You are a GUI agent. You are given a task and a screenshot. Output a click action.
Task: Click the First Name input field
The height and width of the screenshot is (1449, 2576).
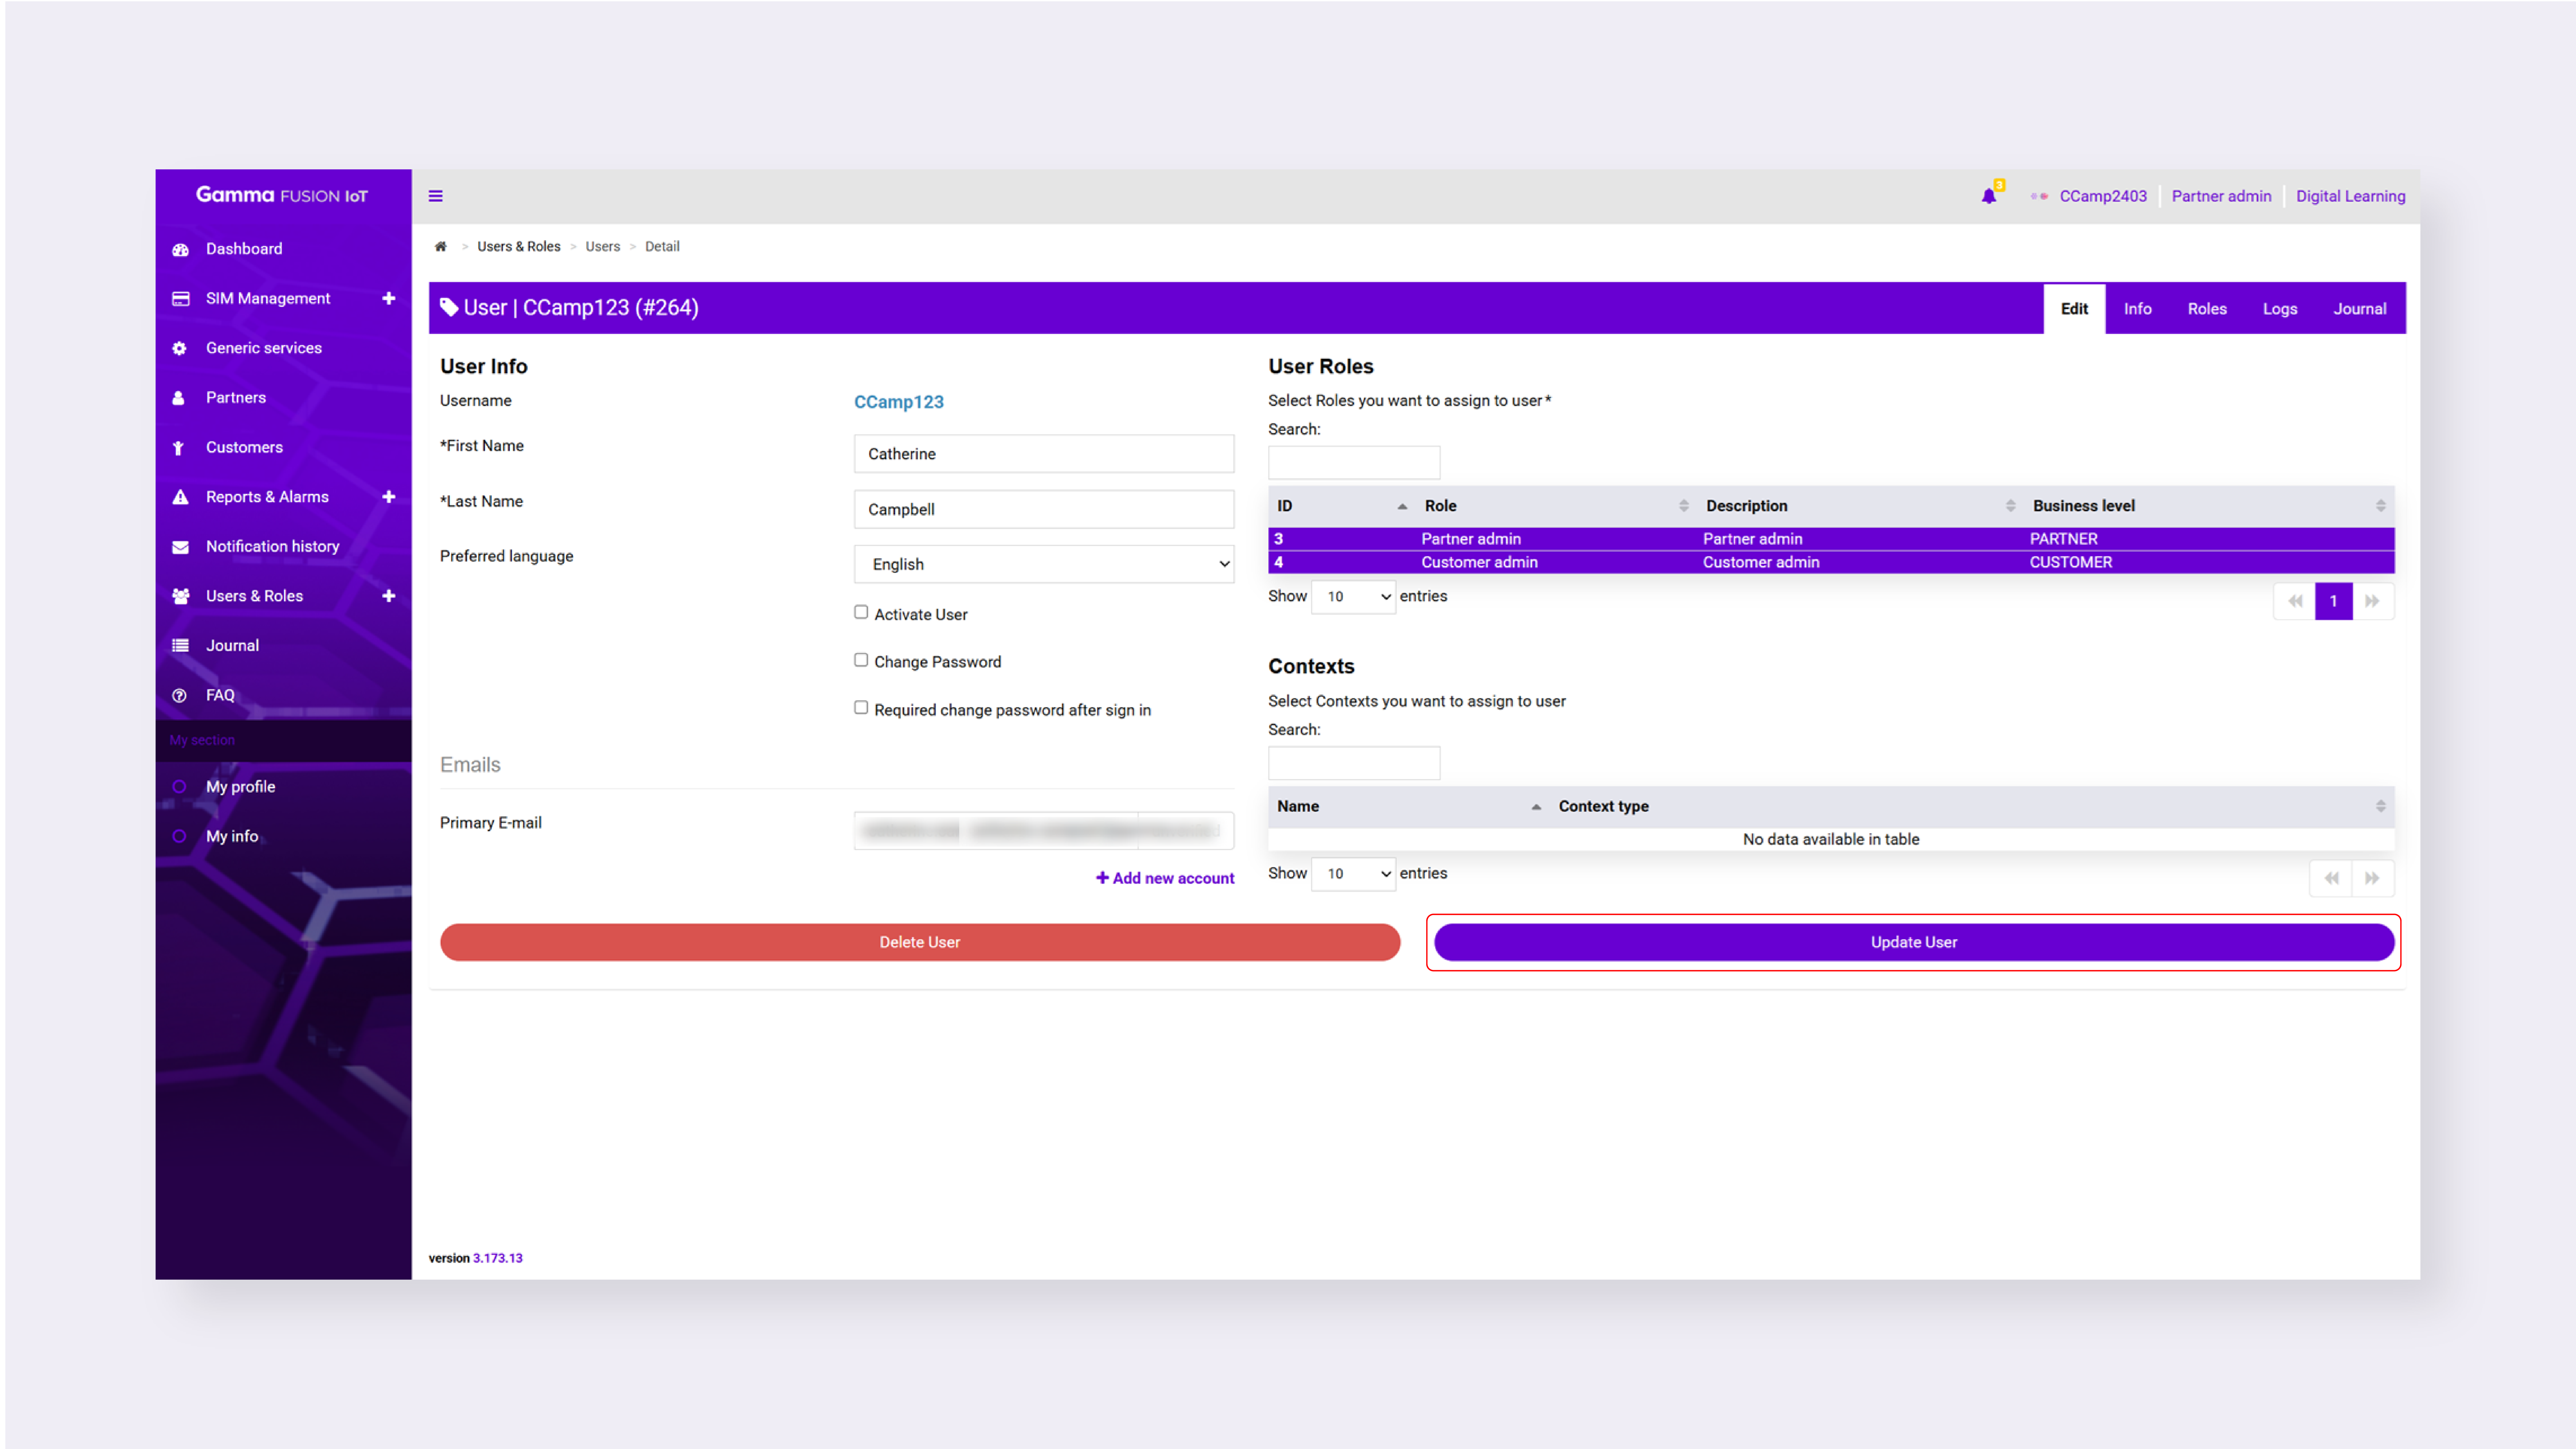coord(1043,454)
